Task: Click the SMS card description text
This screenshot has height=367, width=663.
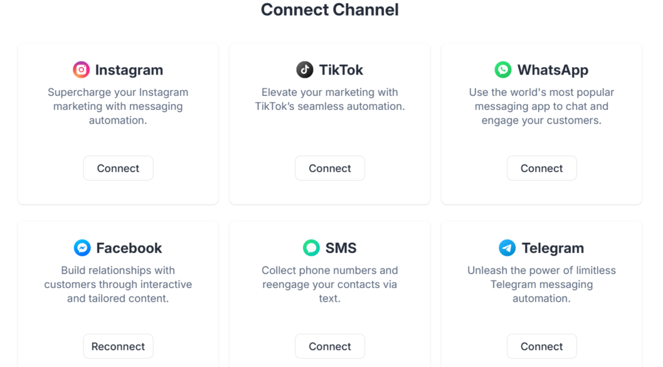Action: (330, 284)
